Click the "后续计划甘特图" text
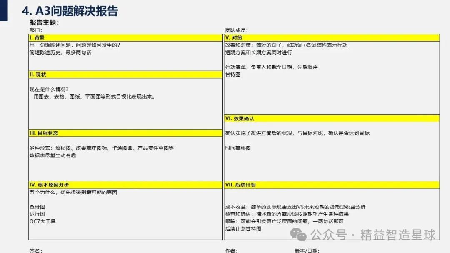Viewport: 450px width, 253px height. 243,229
